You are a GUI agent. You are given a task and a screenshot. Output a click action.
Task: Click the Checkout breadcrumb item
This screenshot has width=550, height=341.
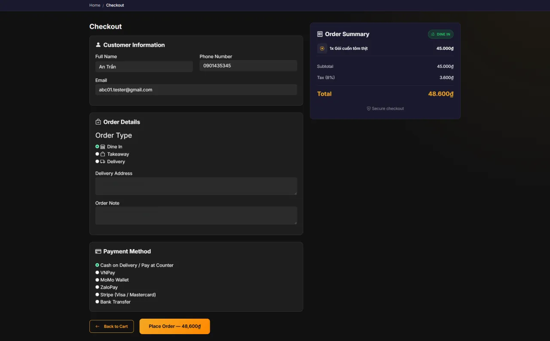(115, 5)
